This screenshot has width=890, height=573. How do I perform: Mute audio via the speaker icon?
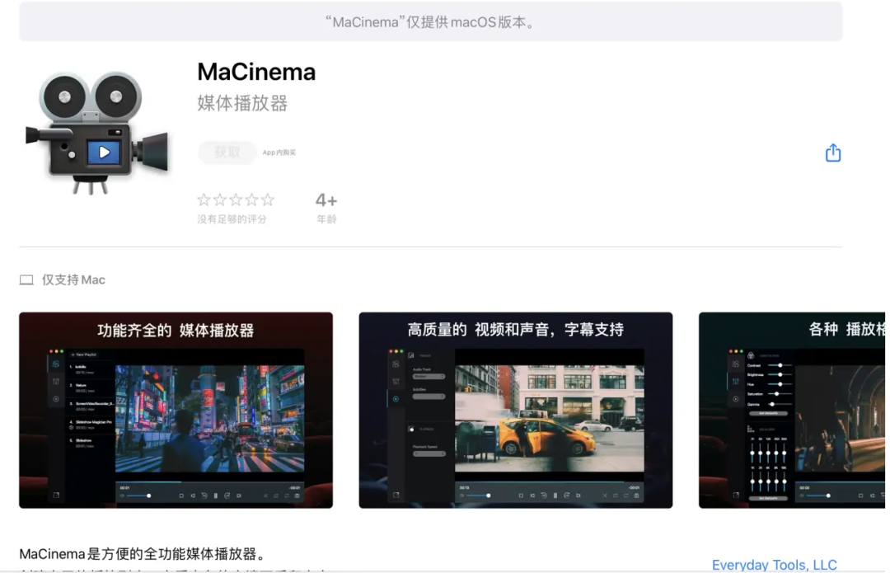pyautogui.click(x=121, y=496)
